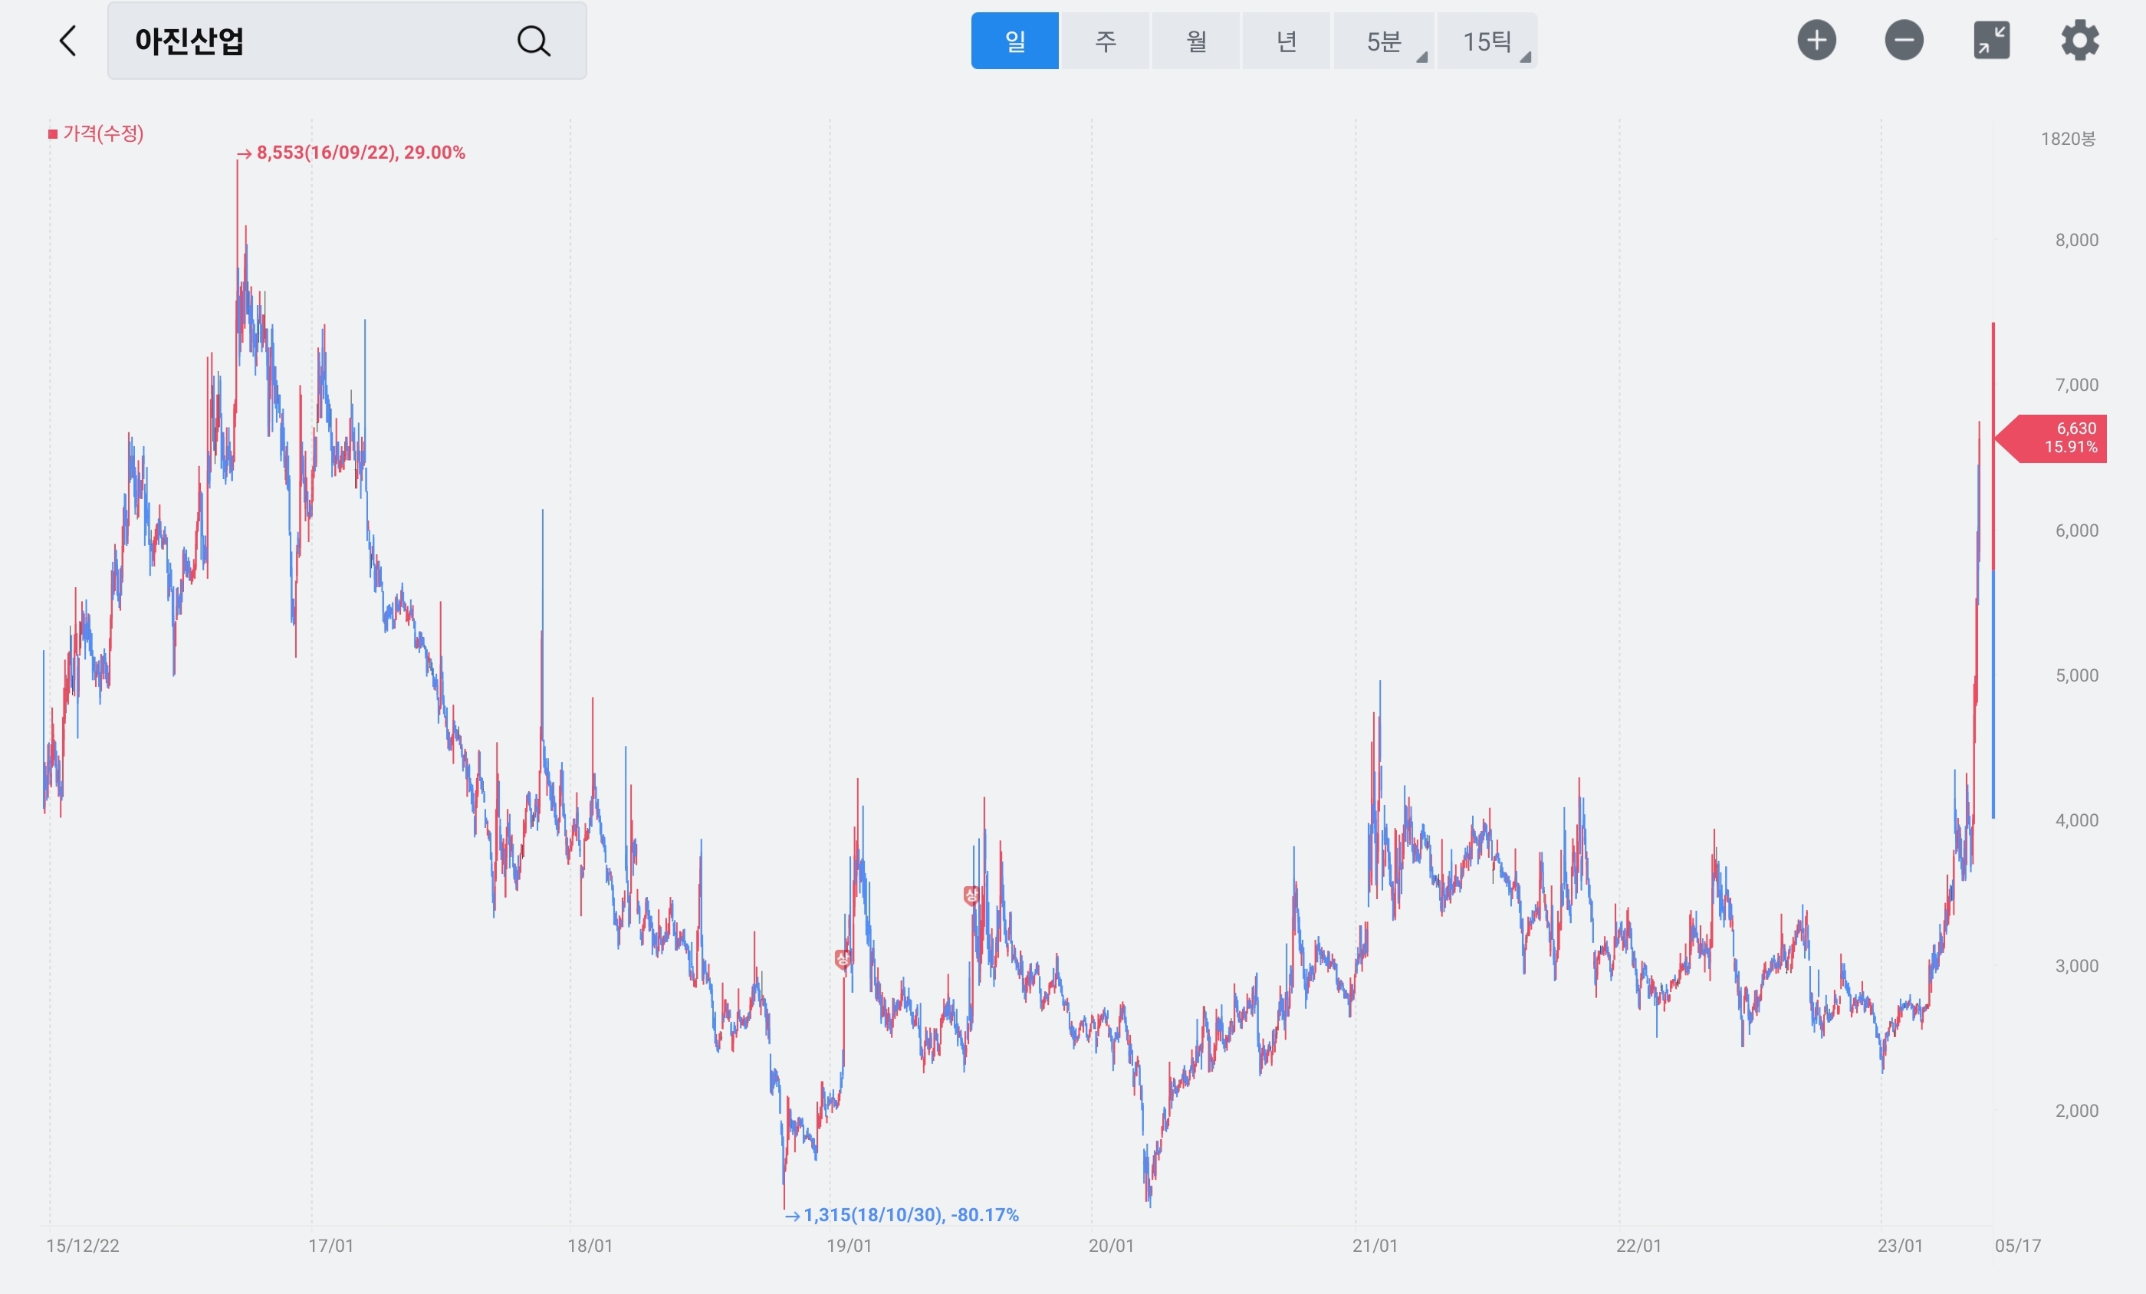Click the 15/12/22 date axis label
The height and width of the screenshot is (1294, 2146).
point(83,1245)
